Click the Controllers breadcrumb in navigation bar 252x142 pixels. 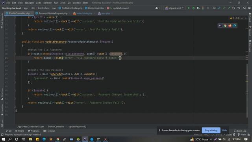[43, 8]
